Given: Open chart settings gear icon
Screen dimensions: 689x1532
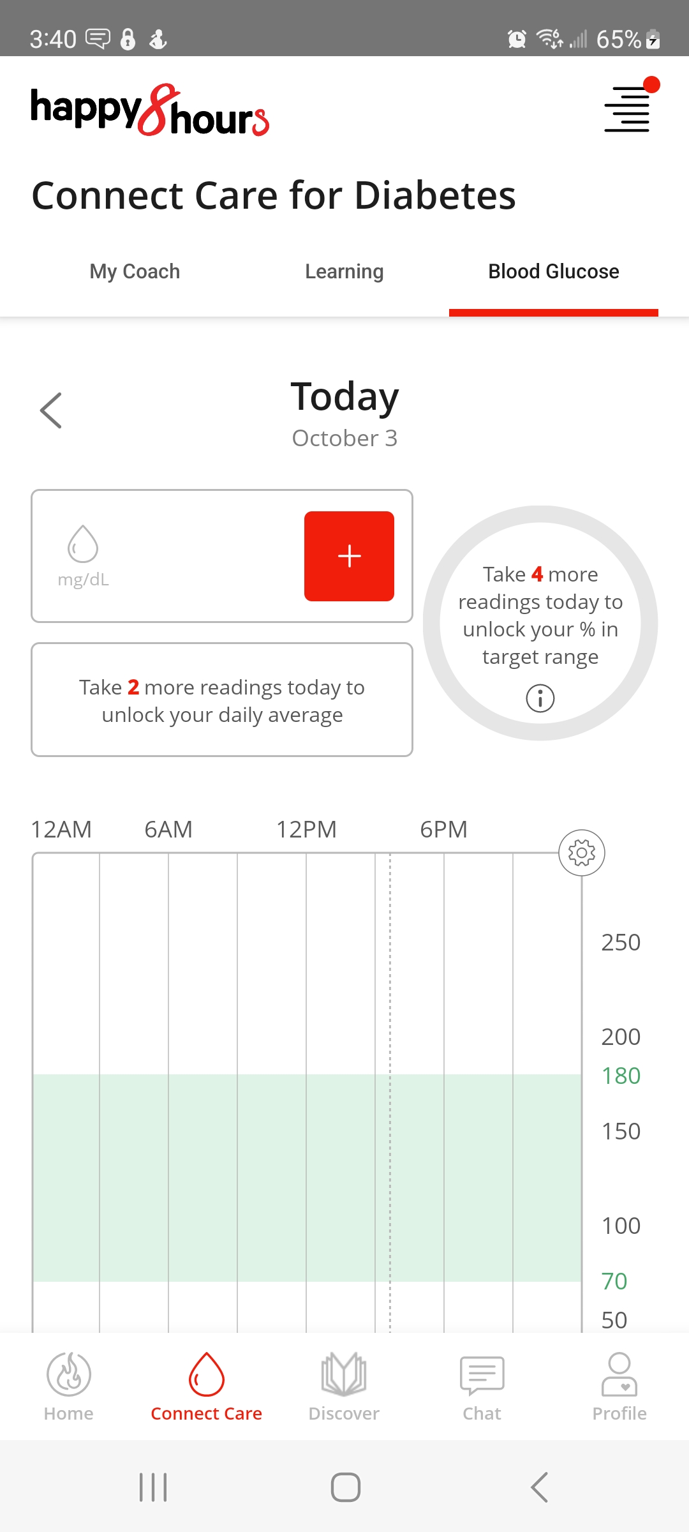Looking at the screenshot, I should tap(582, 853).
